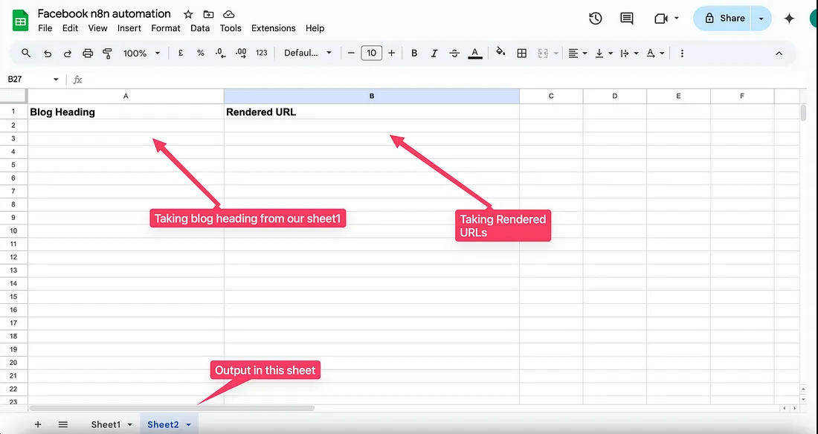Click the name box showing B27
This screenshot has width=818, height=434.
point(32,80)
